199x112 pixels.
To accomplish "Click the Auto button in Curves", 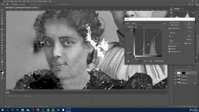I will [189, 36].
